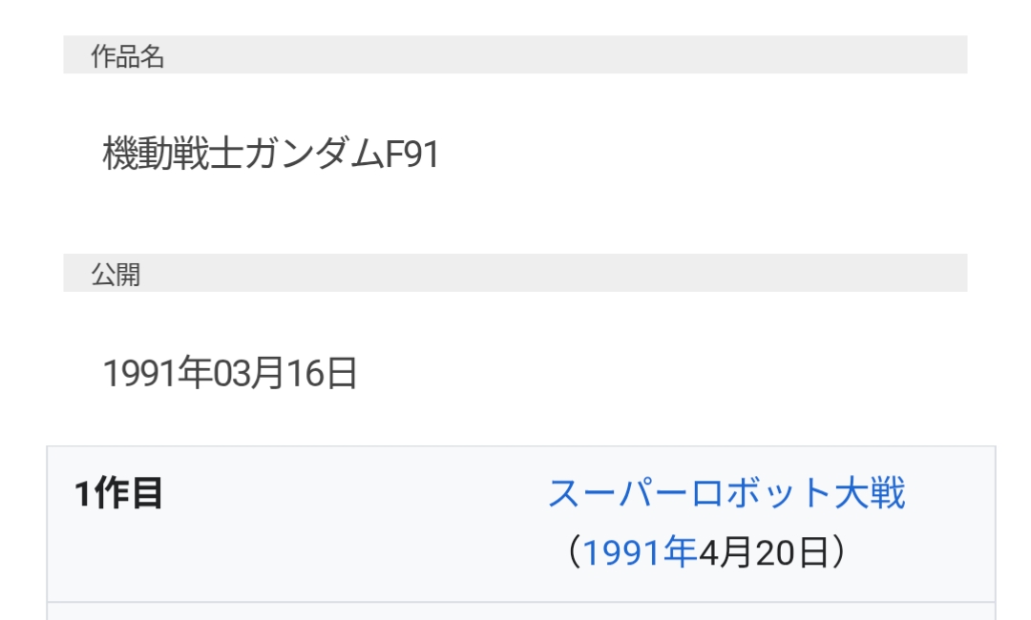Screen dimensions: 1031x620
Task: Tap F91 in the work title
Action: 410,154
